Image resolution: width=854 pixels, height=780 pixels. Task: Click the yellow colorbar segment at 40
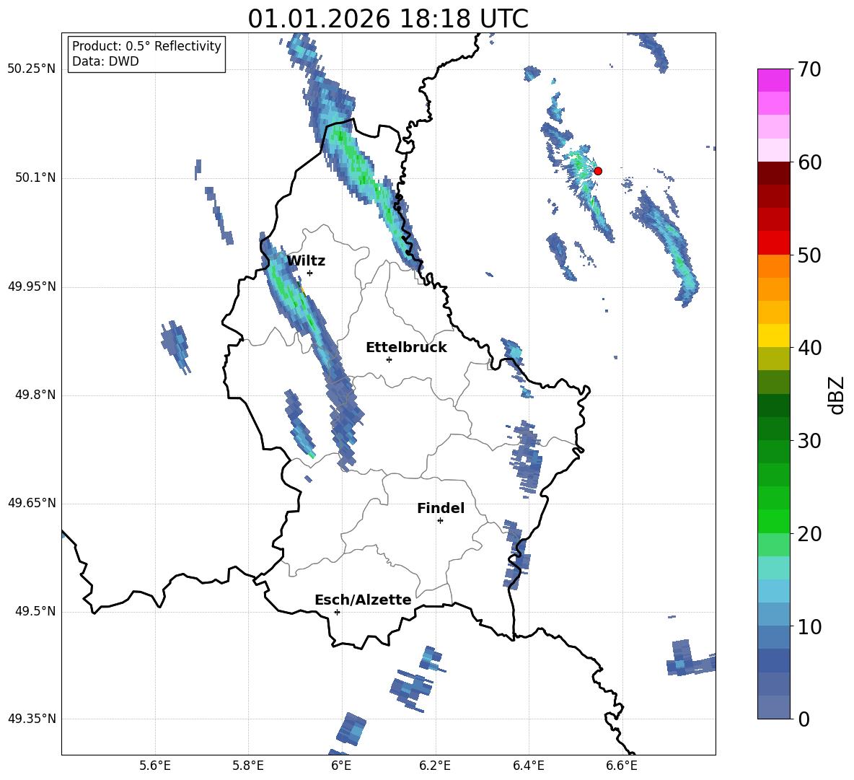tap(773, 336)
